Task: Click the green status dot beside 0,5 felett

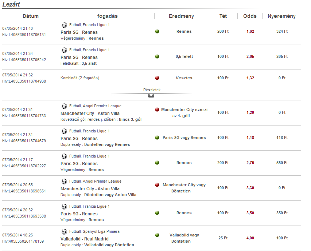Action: pos(157,56)
